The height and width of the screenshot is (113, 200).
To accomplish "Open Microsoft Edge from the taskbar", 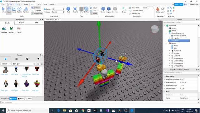I will tap(58, 110).
